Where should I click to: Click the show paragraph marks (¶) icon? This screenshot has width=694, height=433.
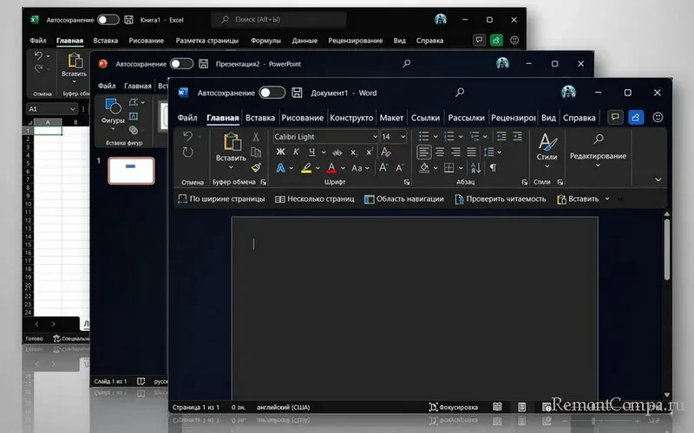click(x=494, y=167)
